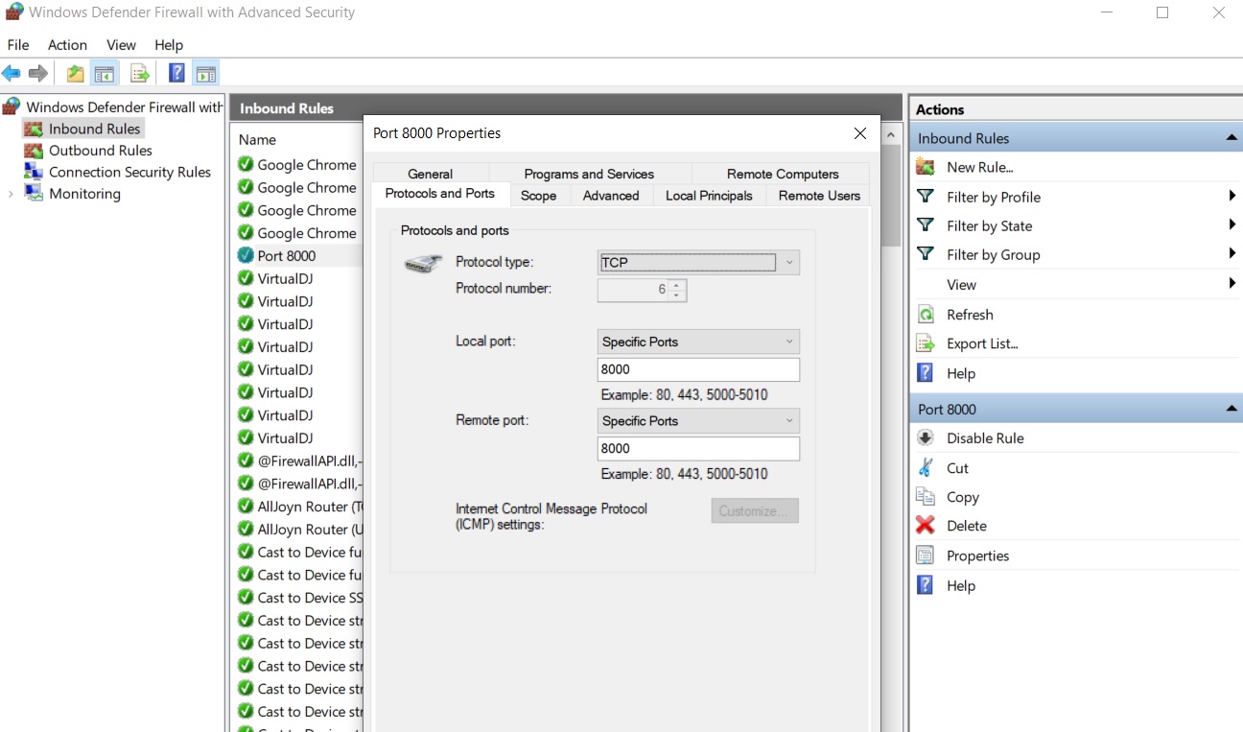Click the Local port 8000 text field
This screenshot has height=732, width=1243.
pos(698,369)
